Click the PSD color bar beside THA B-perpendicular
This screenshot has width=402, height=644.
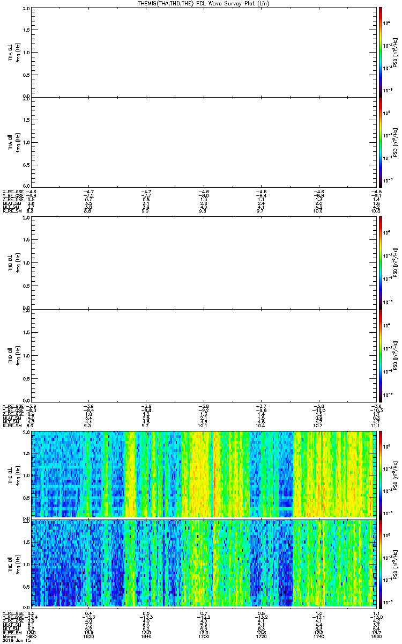click(x=380, y=52)
